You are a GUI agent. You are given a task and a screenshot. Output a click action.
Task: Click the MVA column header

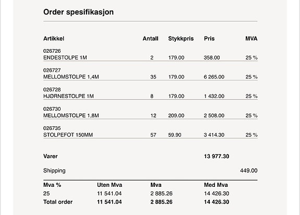(251, 39)
